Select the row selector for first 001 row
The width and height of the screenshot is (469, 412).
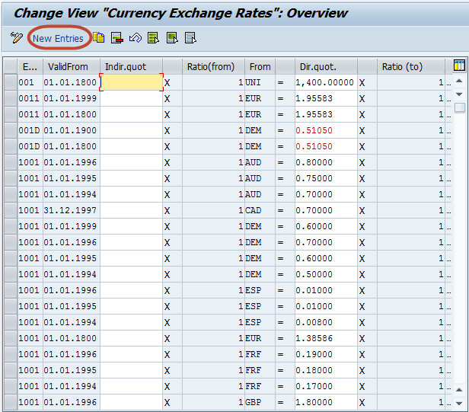[10, 82]
